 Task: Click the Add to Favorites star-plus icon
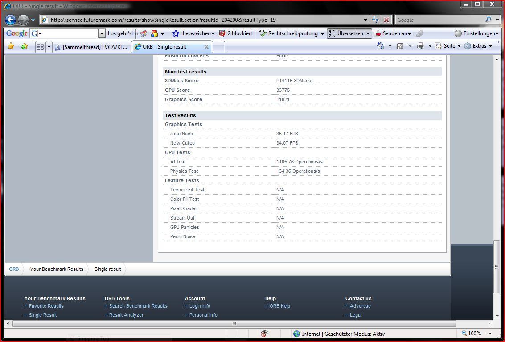[24, 46]
